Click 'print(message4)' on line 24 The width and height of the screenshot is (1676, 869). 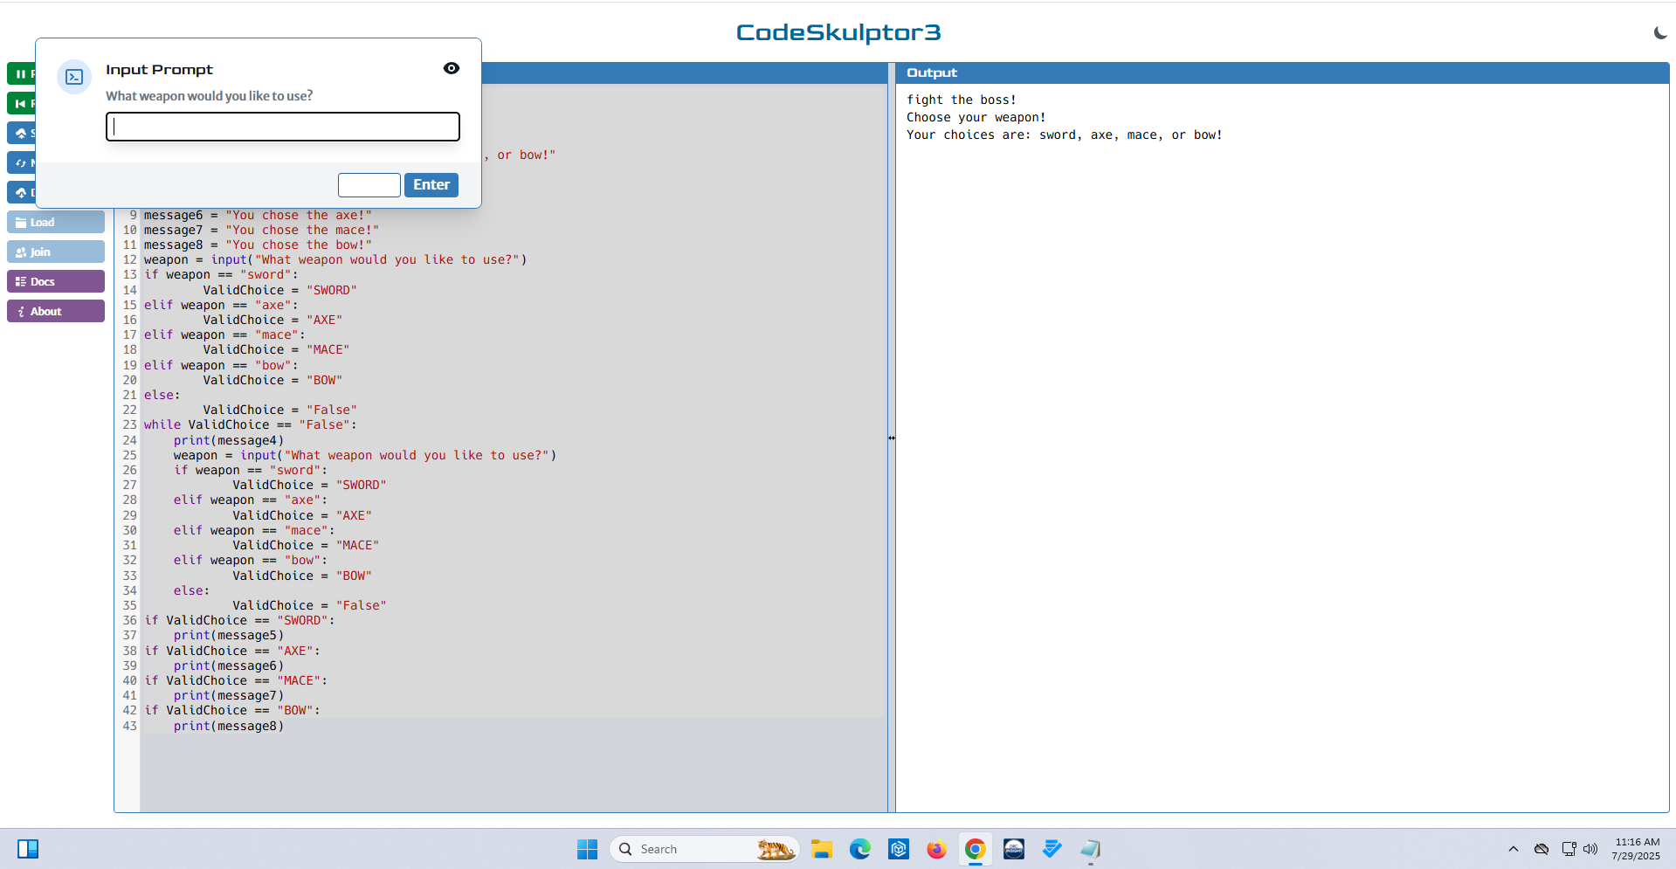click(x=229, y=441)
